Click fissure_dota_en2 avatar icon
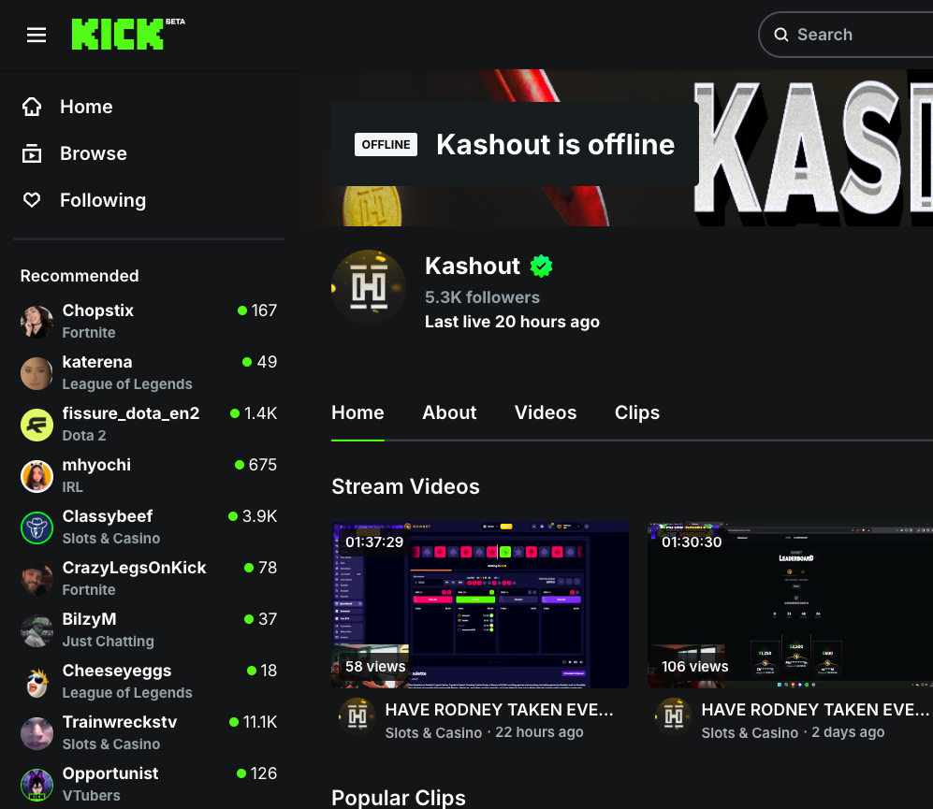Image resolution: width=933 pixels, height=809 pixels. 36,425
